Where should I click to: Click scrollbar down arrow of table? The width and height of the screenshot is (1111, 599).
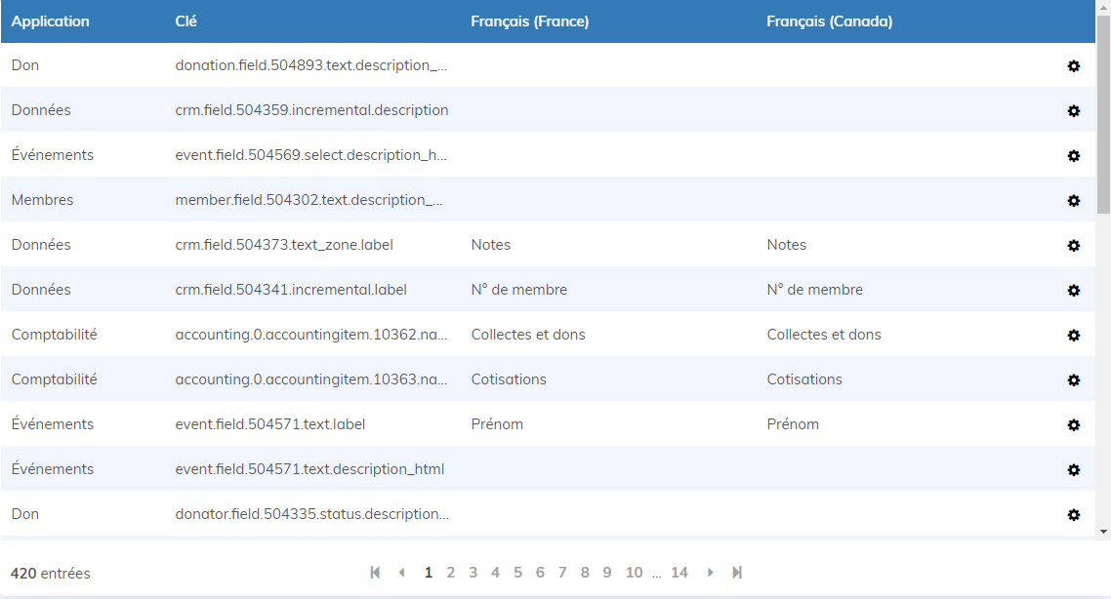point(1103,532)
